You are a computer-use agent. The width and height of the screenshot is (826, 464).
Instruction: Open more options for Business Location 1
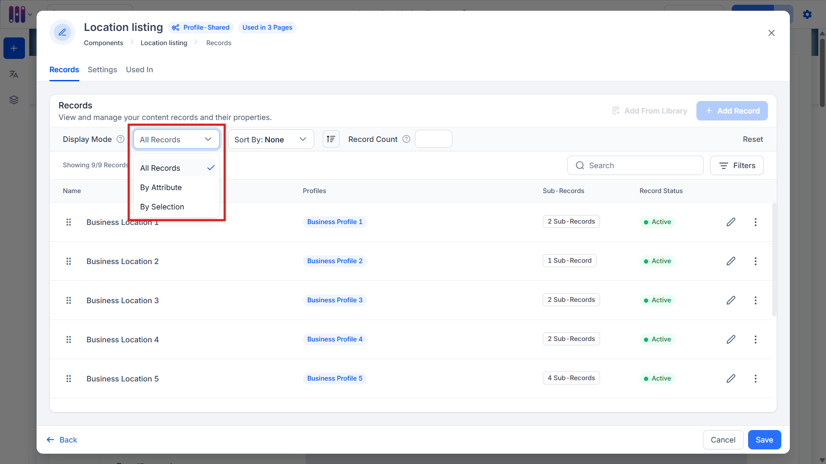pos(755,222)
